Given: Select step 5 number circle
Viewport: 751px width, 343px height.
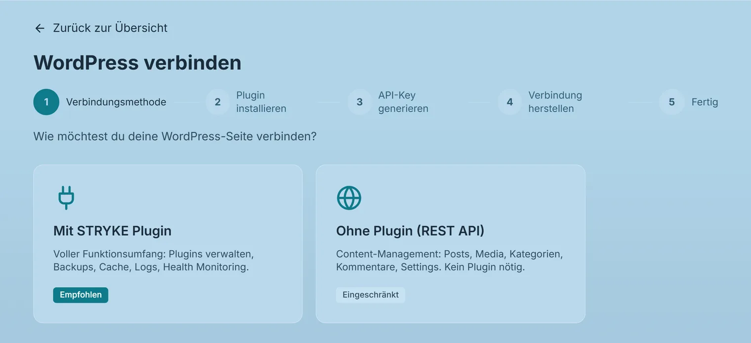Looking at the screenshot, I should (671, 102).
